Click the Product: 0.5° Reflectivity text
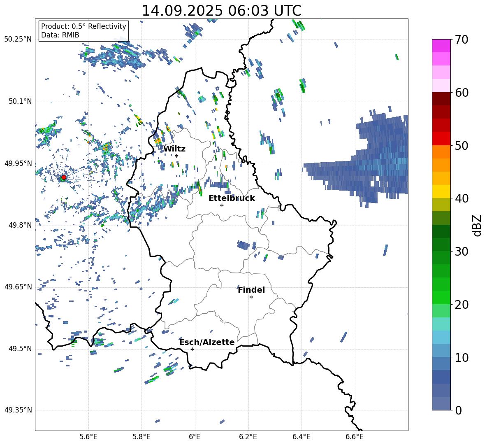This screenshot has width=487, height=445. point(83,26)
